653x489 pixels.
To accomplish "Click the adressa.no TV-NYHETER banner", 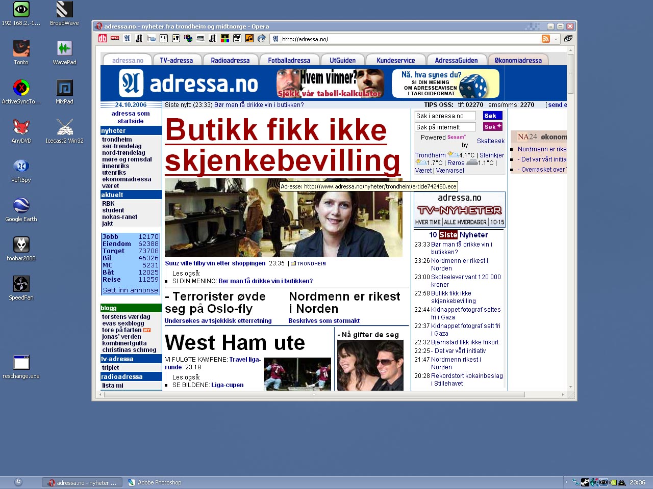I will point(459,209).
